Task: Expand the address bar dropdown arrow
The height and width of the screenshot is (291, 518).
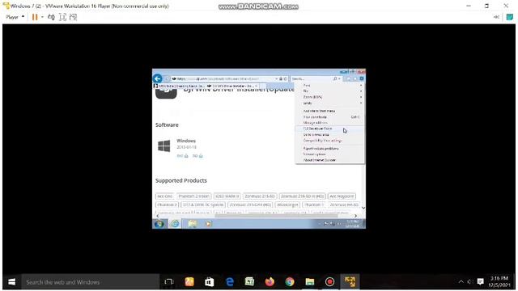Action: 277,79
